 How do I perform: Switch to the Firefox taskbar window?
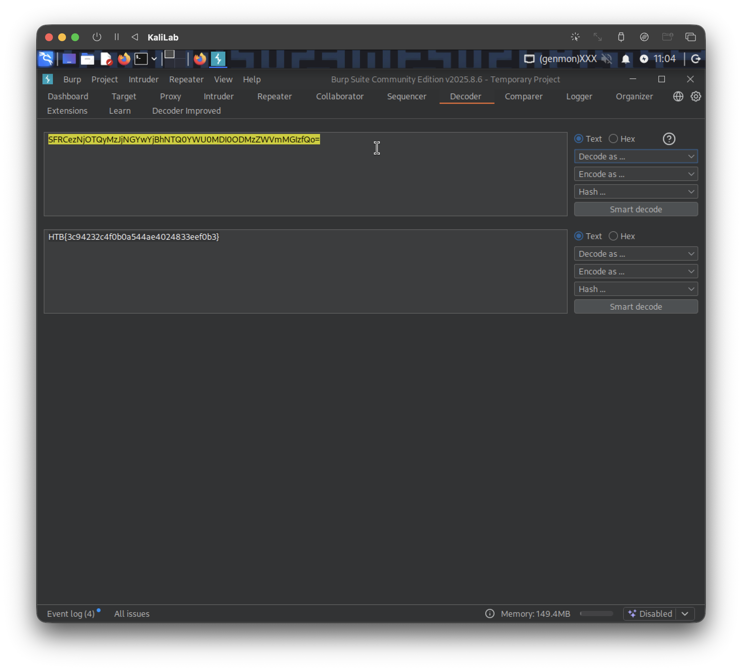(x=200, y=59)
